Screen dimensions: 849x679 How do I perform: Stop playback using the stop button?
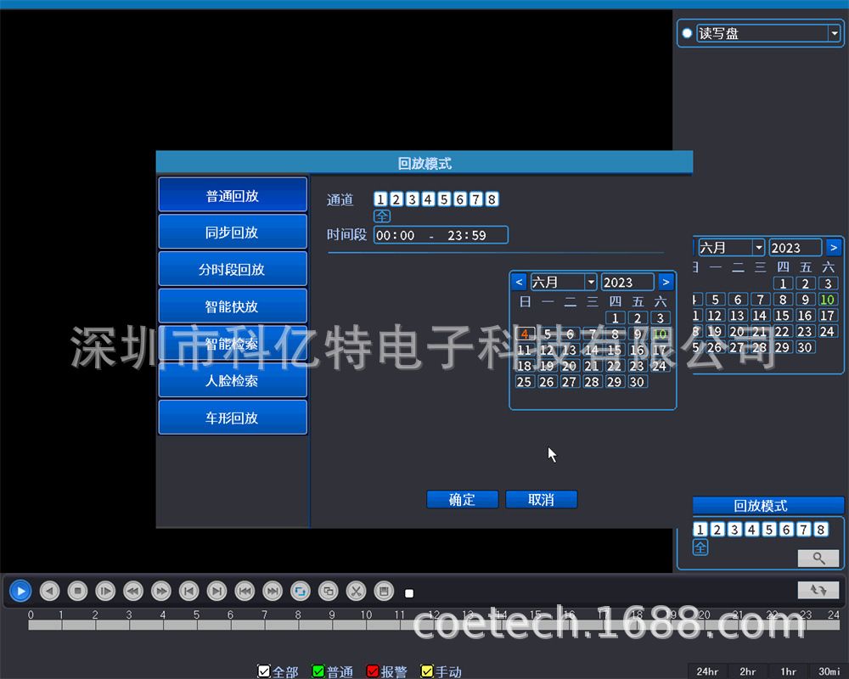coord(77,591)
